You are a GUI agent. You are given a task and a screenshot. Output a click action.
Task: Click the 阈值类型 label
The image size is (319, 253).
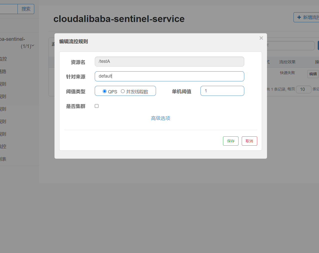point(76,92)
